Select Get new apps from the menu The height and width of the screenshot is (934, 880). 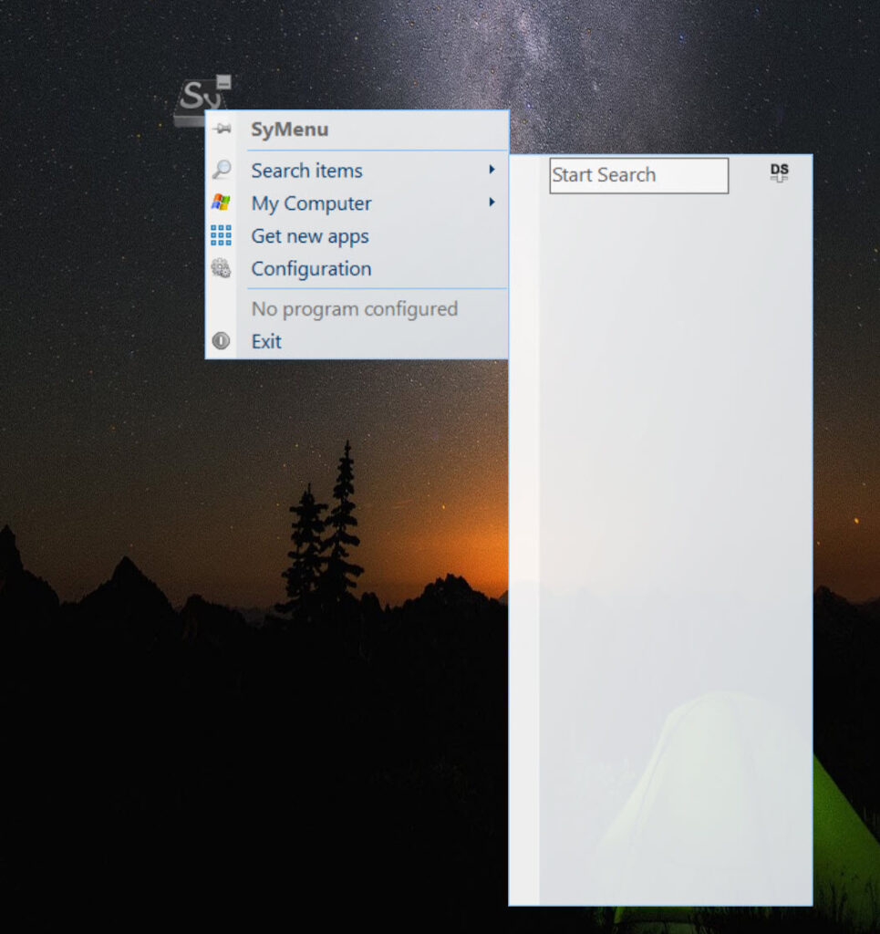[357, 236]
